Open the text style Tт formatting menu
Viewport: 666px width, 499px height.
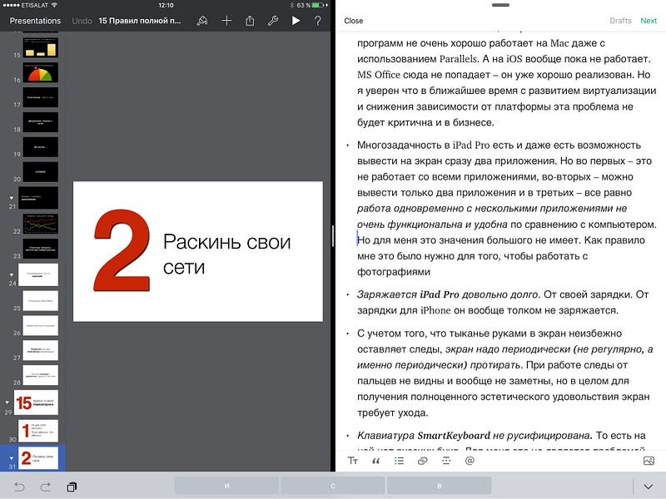coord(352,461)
